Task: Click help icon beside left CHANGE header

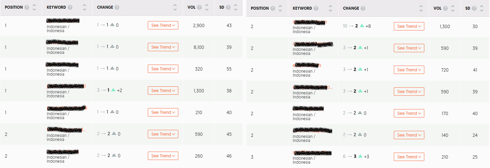Action: pos(117,7)
